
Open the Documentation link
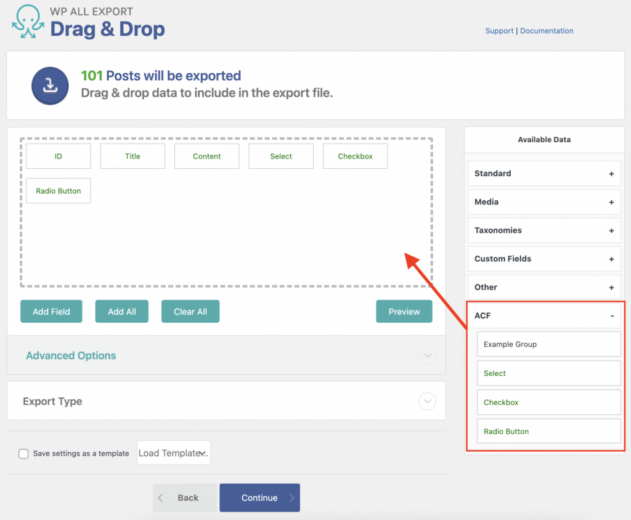point(547,31)
